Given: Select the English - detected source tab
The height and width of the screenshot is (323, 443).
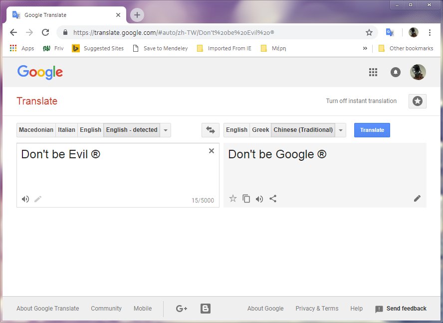Looking at the screenshot, I should pos(132,130).
